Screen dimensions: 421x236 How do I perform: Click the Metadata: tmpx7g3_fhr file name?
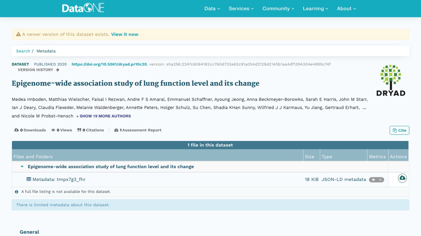59,179
